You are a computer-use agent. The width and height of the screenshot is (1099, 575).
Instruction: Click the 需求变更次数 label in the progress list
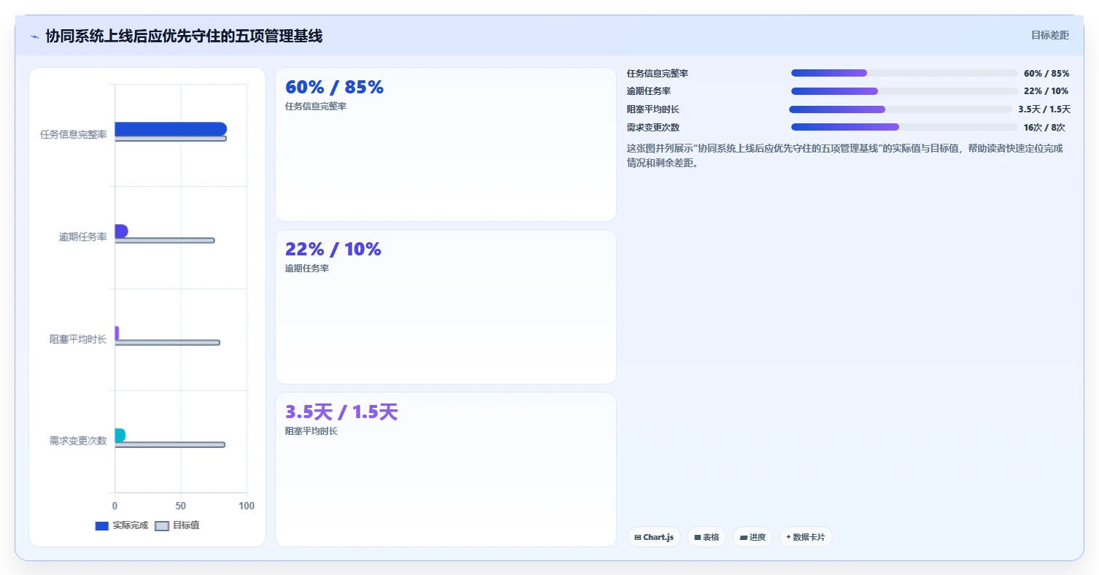(x=653, y=128)
